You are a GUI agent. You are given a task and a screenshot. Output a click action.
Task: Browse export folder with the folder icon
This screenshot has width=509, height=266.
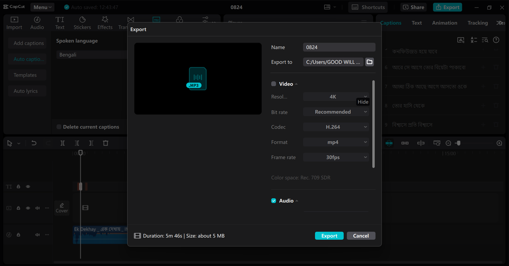(x=369, y=62)
